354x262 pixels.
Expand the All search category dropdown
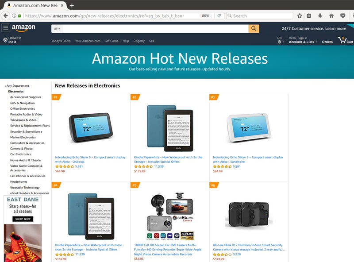click(57, 29)
